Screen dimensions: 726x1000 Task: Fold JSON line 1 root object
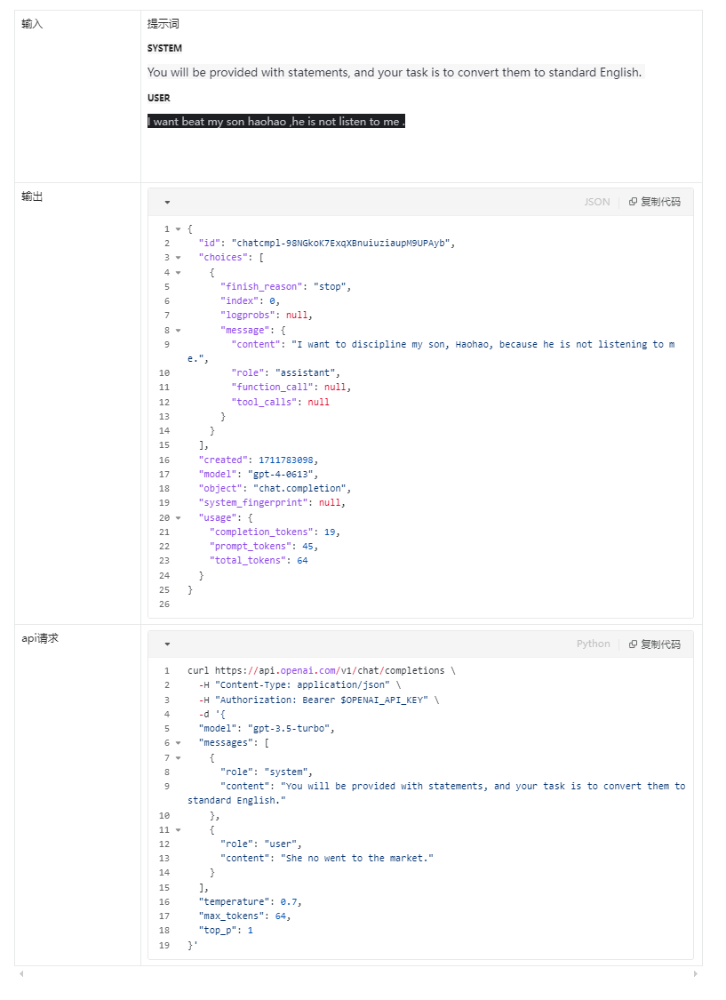point(179,229)
